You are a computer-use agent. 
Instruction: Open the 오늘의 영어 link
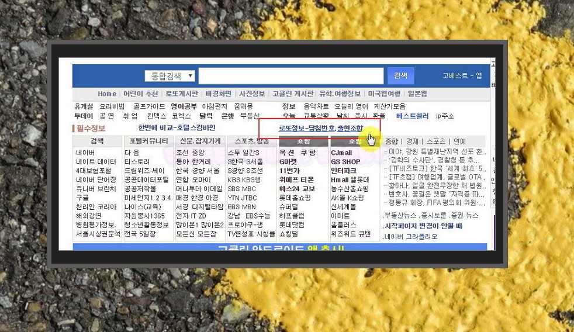click(351, 106)
